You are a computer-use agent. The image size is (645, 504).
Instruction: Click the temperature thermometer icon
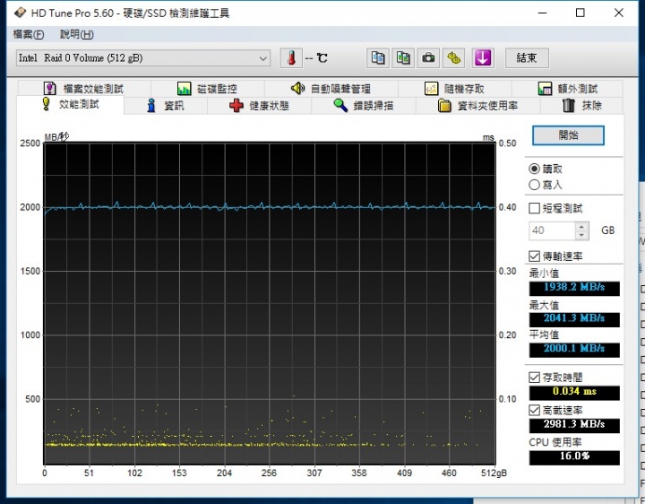coord(291,58)
